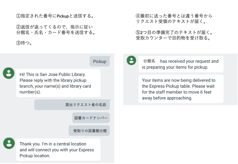Click the "Hi! This is San Jose Public Library" message

click(x=58, y=83)
